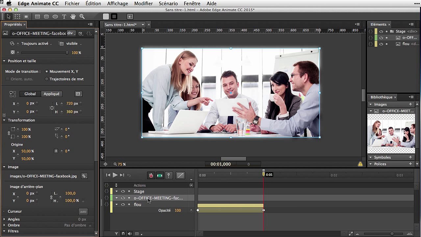This screenshot has width=421, height=237.
Task: Open the Affichage menu
Action: [x=117, y=4]
